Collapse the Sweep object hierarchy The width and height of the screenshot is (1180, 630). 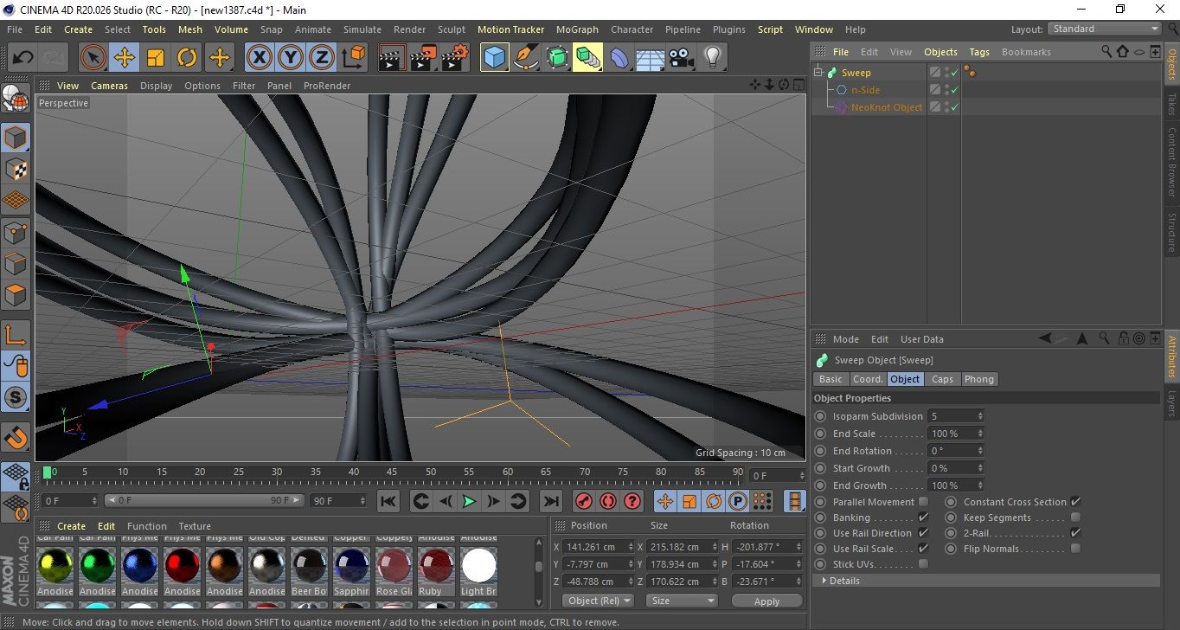click(819, 73)
